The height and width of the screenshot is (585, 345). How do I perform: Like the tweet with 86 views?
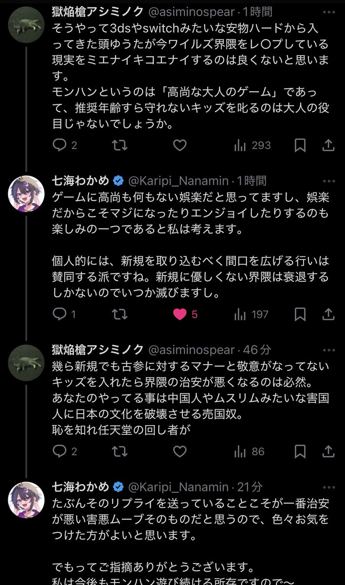pos(180,452)
